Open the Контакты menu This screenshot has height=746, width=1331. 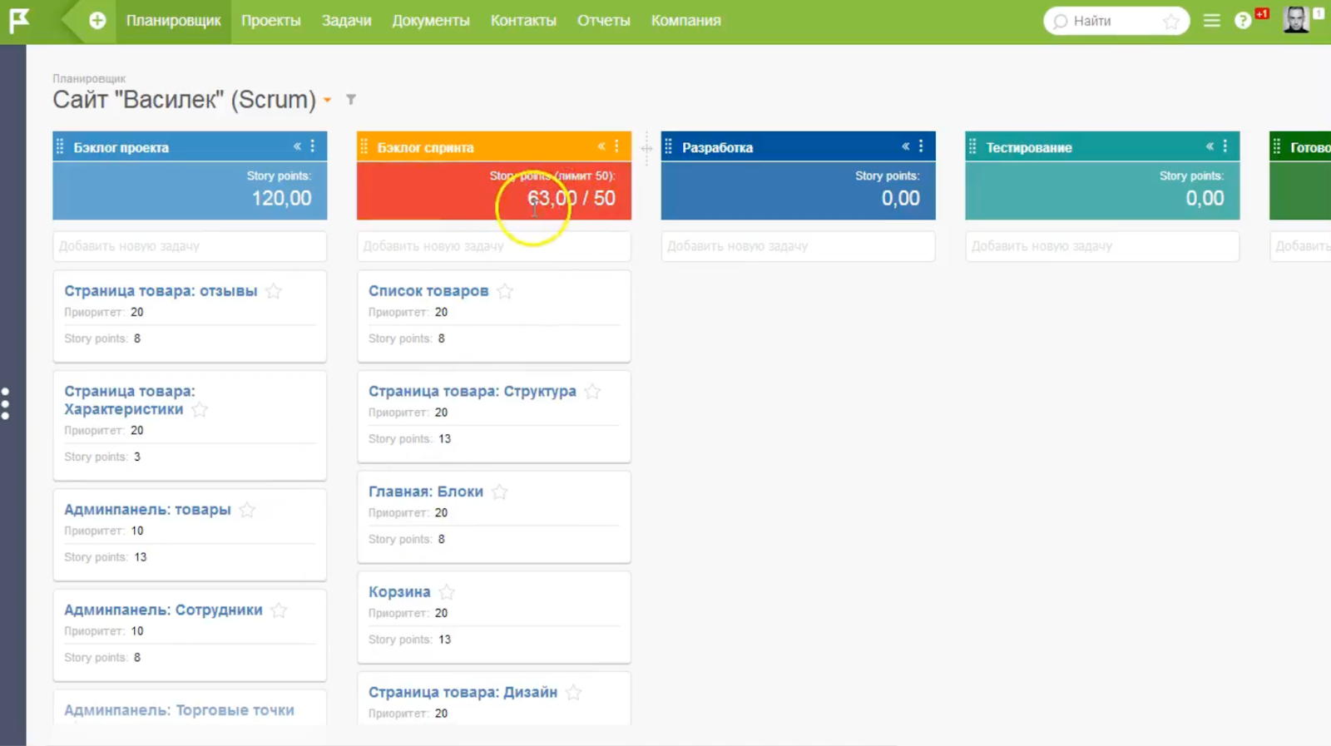point(523,21)
